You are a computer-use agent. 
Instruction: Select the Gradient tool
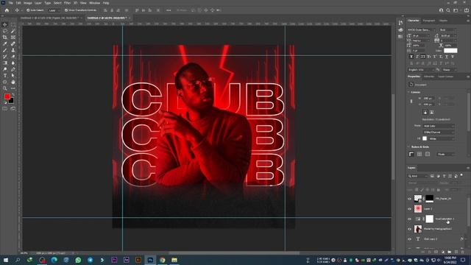coord(5,63)
